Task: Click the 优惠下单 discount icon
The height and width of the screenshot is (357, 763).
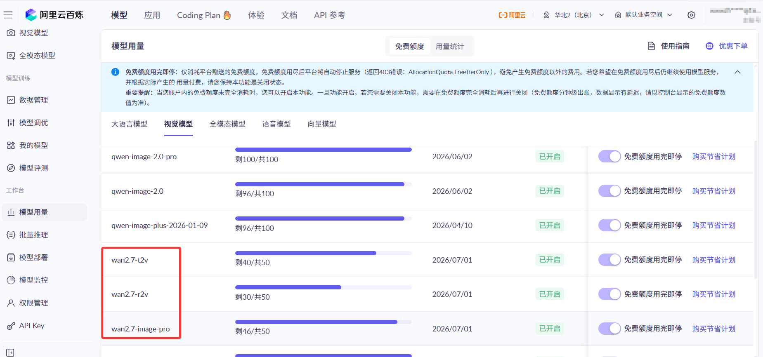Action: pos(709,46)
